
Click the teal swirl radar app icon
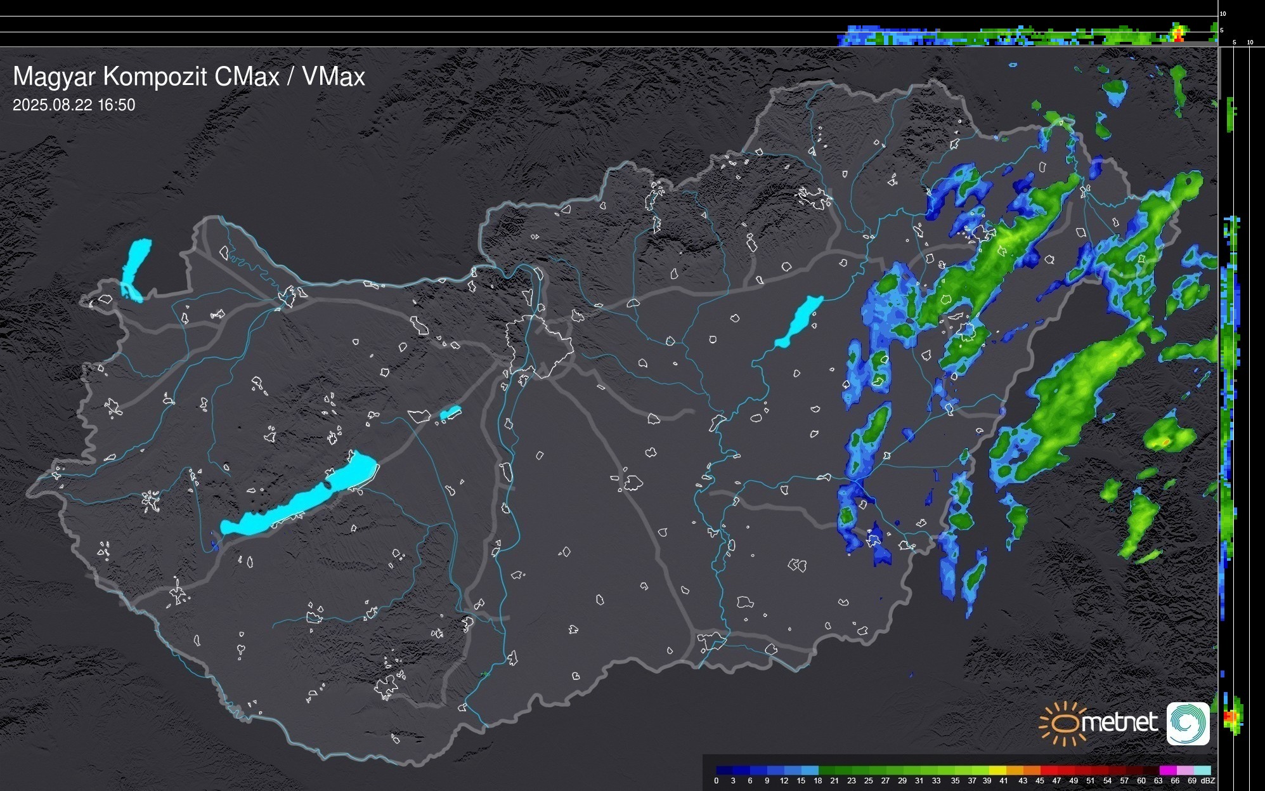[x=1188, y=723]
